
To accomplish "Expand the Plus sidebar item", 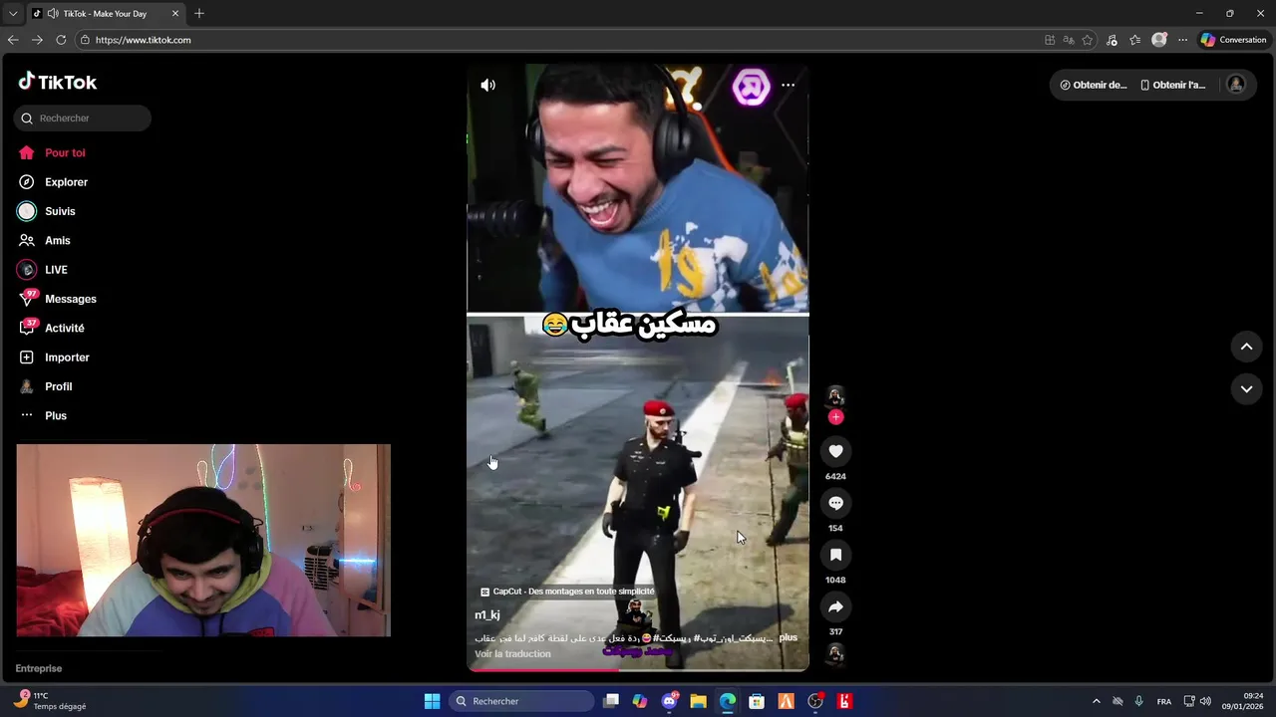I will (43, 415).
